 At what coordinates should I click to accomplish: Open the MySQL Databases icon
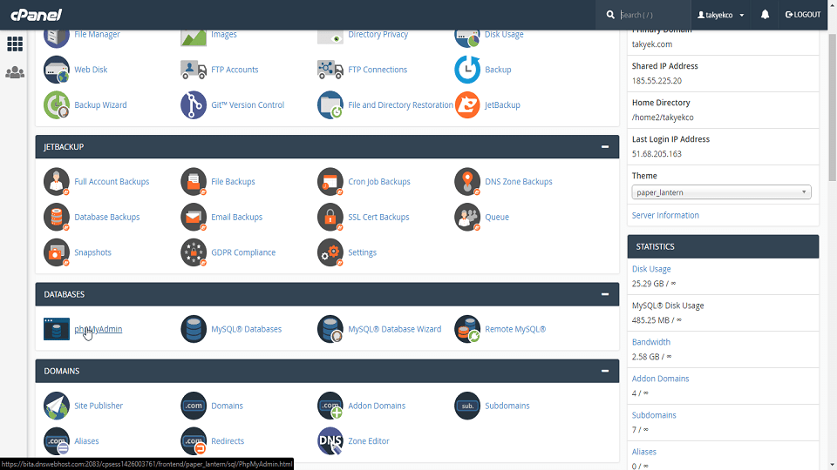coord(194,329)
